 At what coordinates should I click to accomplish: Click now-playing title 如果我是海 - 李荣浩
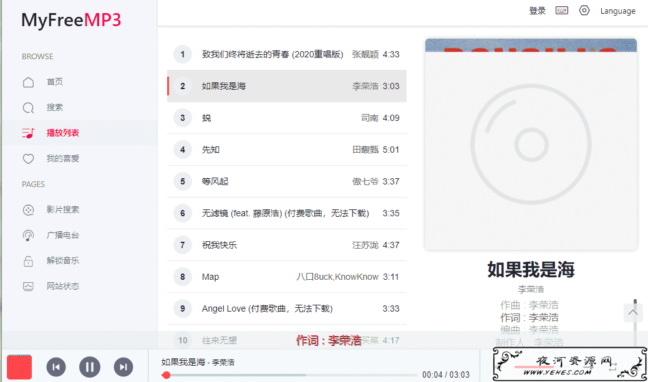(x=198, y=362)
